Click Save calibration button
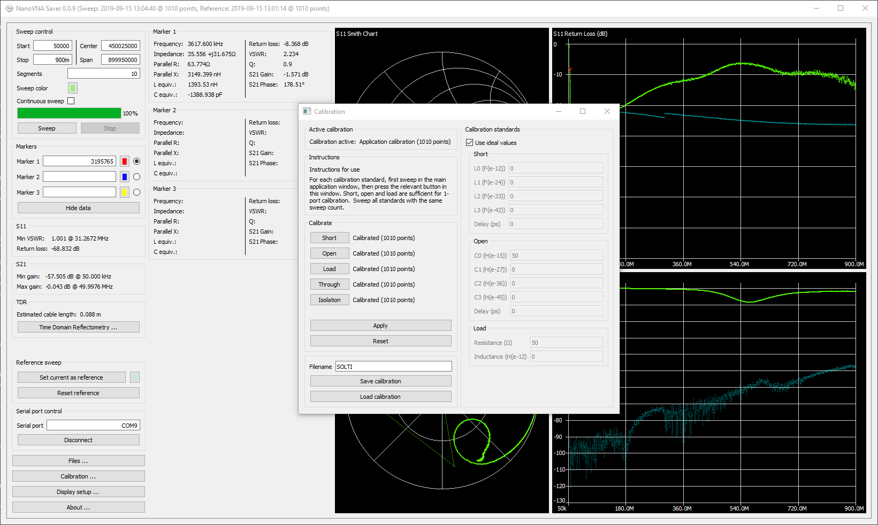Screen dimensions: 878x525 (380, 381)
